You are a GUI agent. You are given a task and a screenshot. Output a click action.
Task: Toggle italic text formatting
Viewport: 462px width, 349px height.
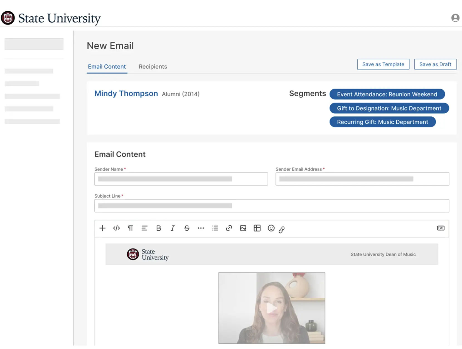173,228
